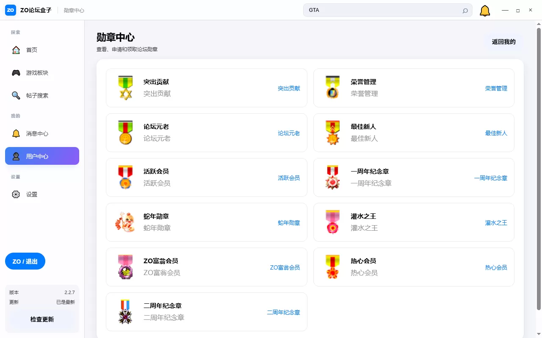The image size is (542, 338).
Task: Open notifications via the bell icon
Action: point(485,11)
